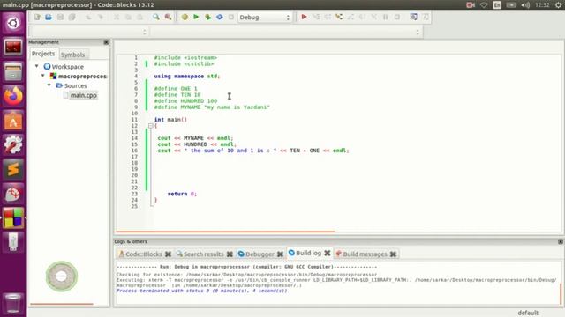Open the left code completion scope dropdown
Image resolution: width=565 pixels, height=317 pixels.
pyautogui.click(x=88, y=32)
